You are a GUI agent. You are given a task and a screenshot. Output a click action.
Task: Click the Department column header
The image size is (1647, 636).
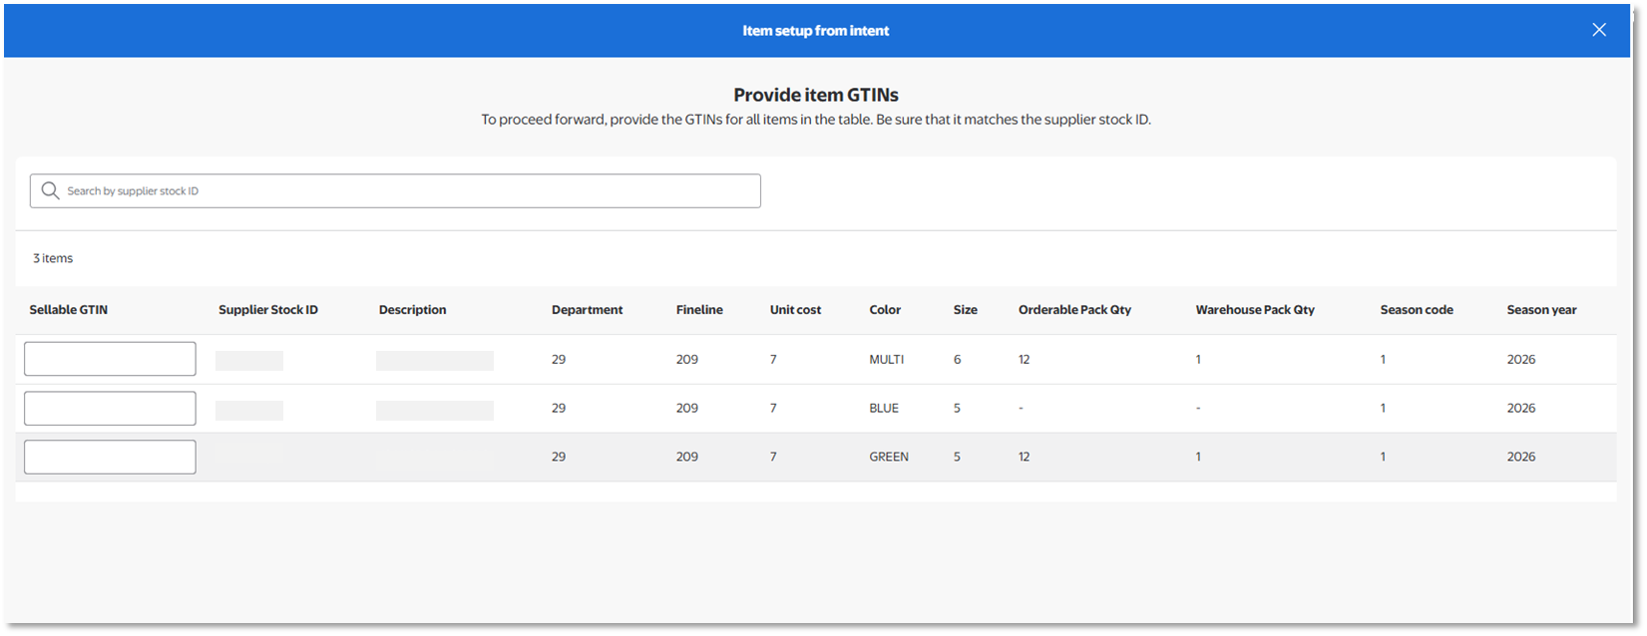tap(587, 310)
